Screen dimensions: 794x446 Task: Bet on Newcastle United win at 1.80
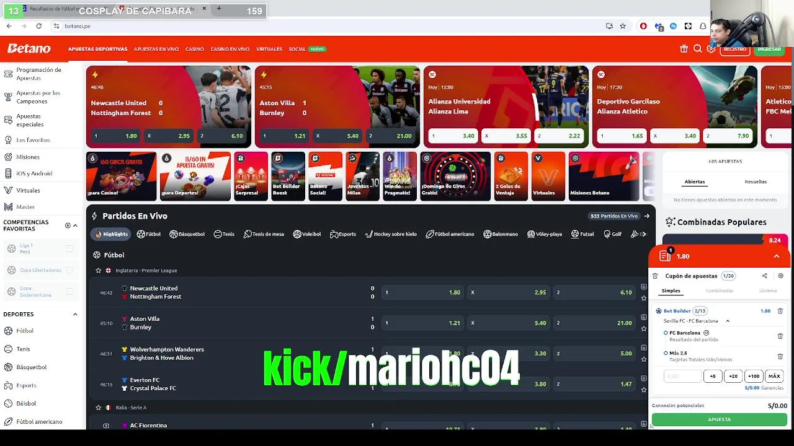pos(422,292)
